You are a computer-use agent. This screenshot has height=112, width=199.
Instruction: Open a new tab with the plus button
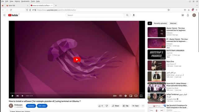point(56,6)
